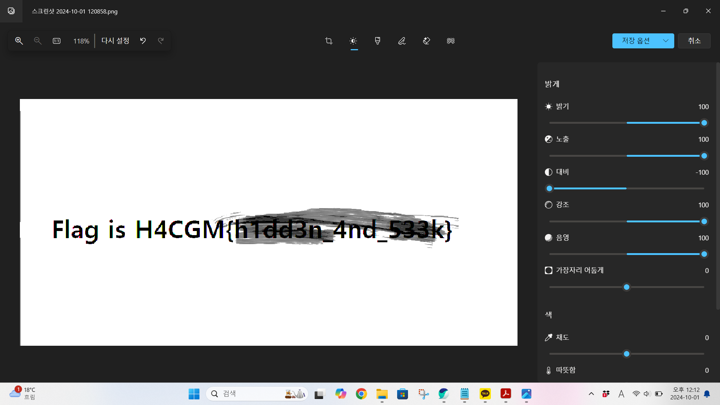Click the zoom out magnifier
The image size is (720, 405).
37,41
